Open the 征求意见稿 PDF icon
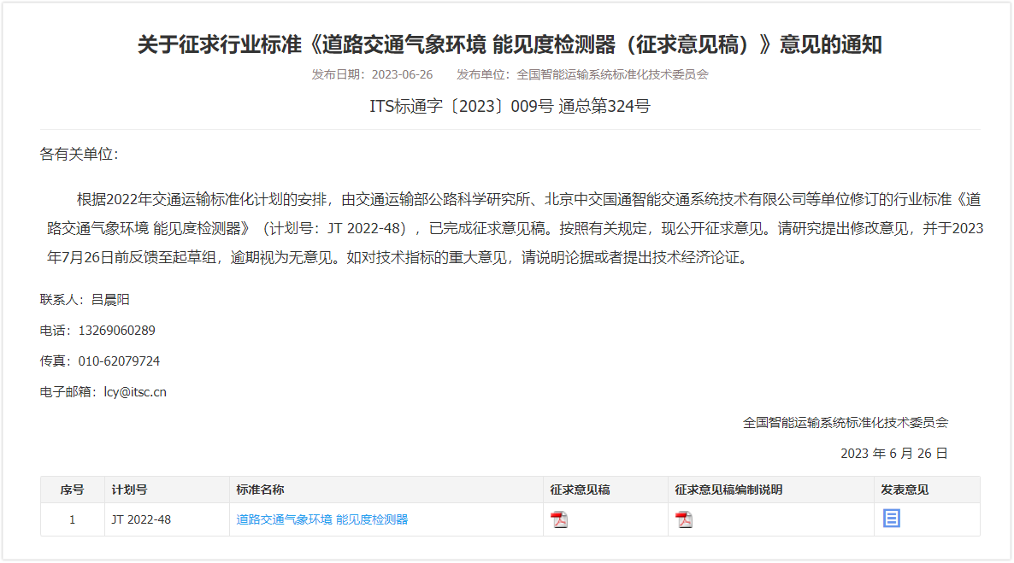1014x563 pixels. [559, 519]
